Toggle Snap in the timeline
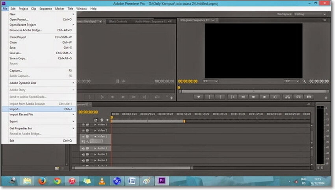Viewport: 335px width, 190px height. pos(96,120)
